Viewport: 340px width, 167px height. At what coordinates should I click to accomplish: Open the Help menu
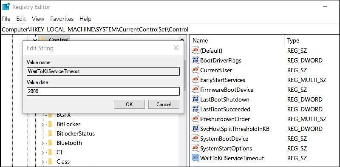[x=85, y=19]
